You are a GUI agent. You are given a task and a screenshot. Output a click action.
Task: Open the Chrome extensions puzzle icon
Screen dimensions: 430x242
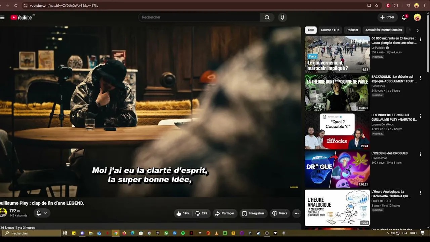[x=396, y=5]
